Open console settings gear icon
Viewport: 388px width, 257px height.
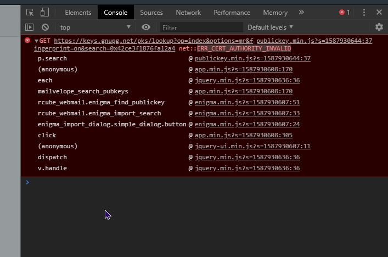tap(379, 27)
